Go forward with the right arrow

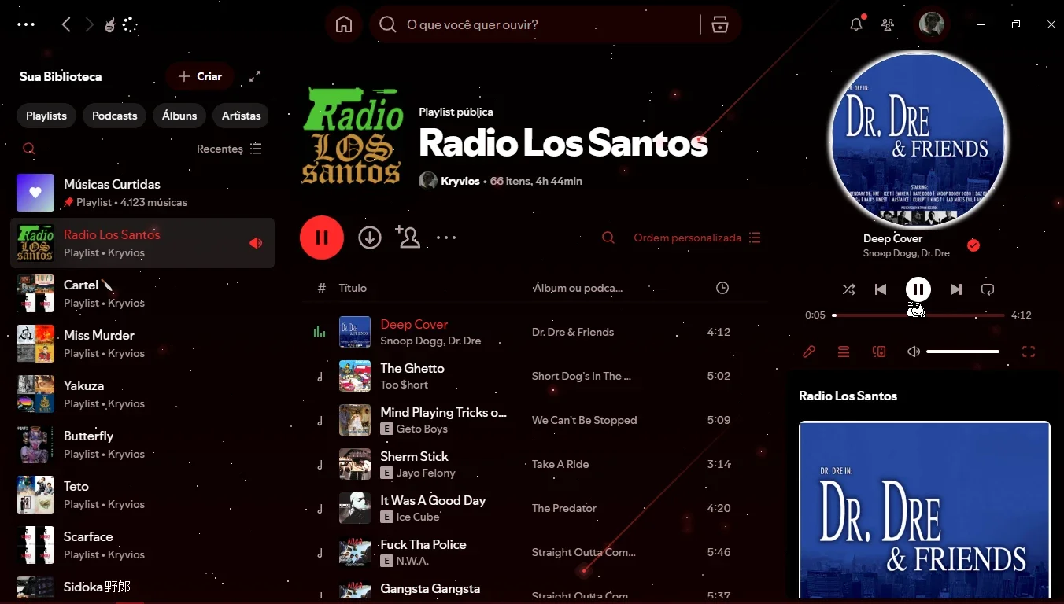(89, 25)
